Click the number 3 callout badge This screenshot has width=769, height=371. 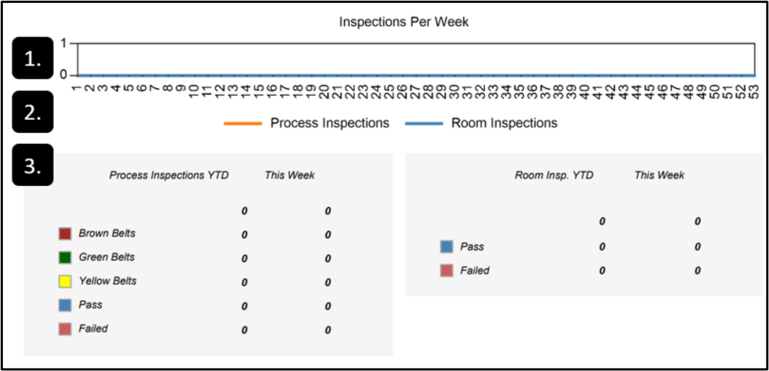(x=33, y=165)
